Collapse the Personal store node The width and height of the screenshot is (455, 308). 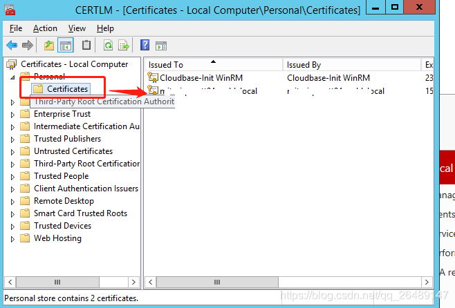12,77
